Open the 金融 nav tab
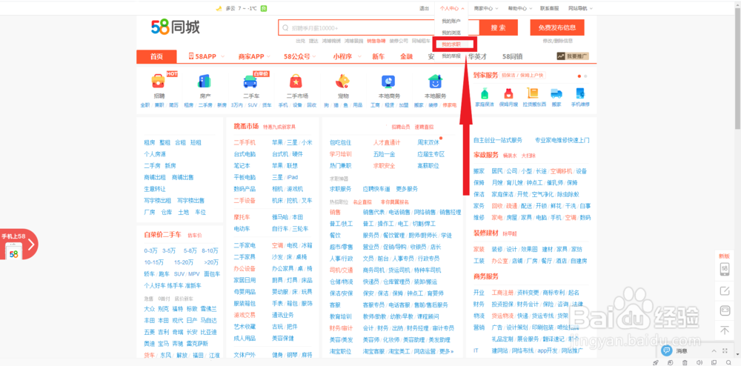The height and width of the screenshot is (366, 741). click(406, 56)
